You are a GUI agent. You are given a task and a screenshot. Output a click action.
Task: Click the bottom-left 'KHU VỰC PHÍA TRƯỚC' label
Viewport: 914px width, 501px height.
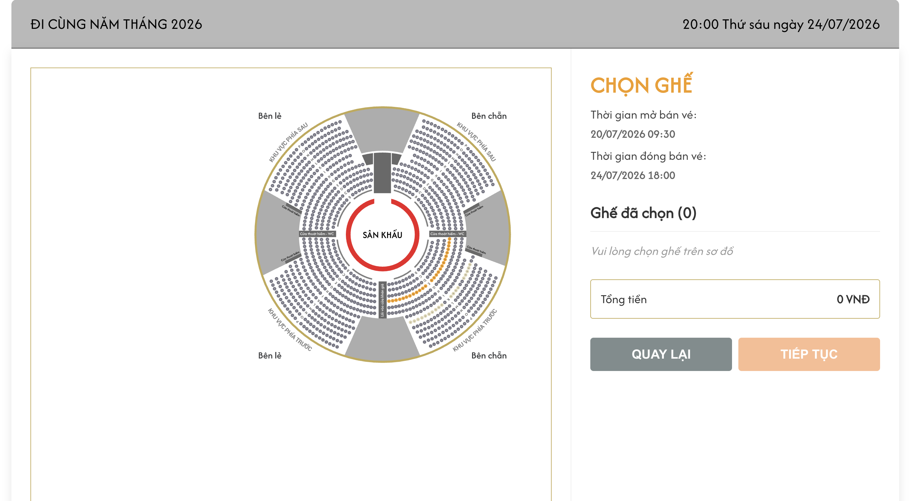(289, 330)
